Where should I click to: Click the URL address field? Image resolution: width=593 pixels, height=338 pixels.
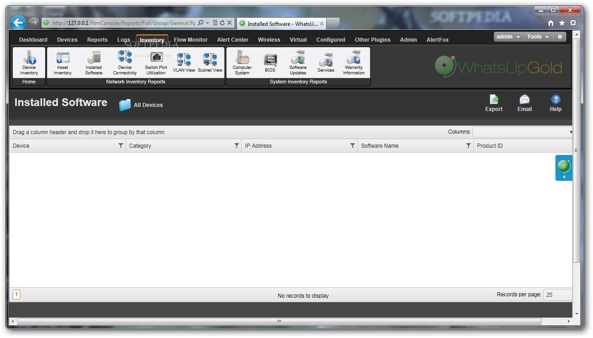pyautogui.click(x=123, y=23)
